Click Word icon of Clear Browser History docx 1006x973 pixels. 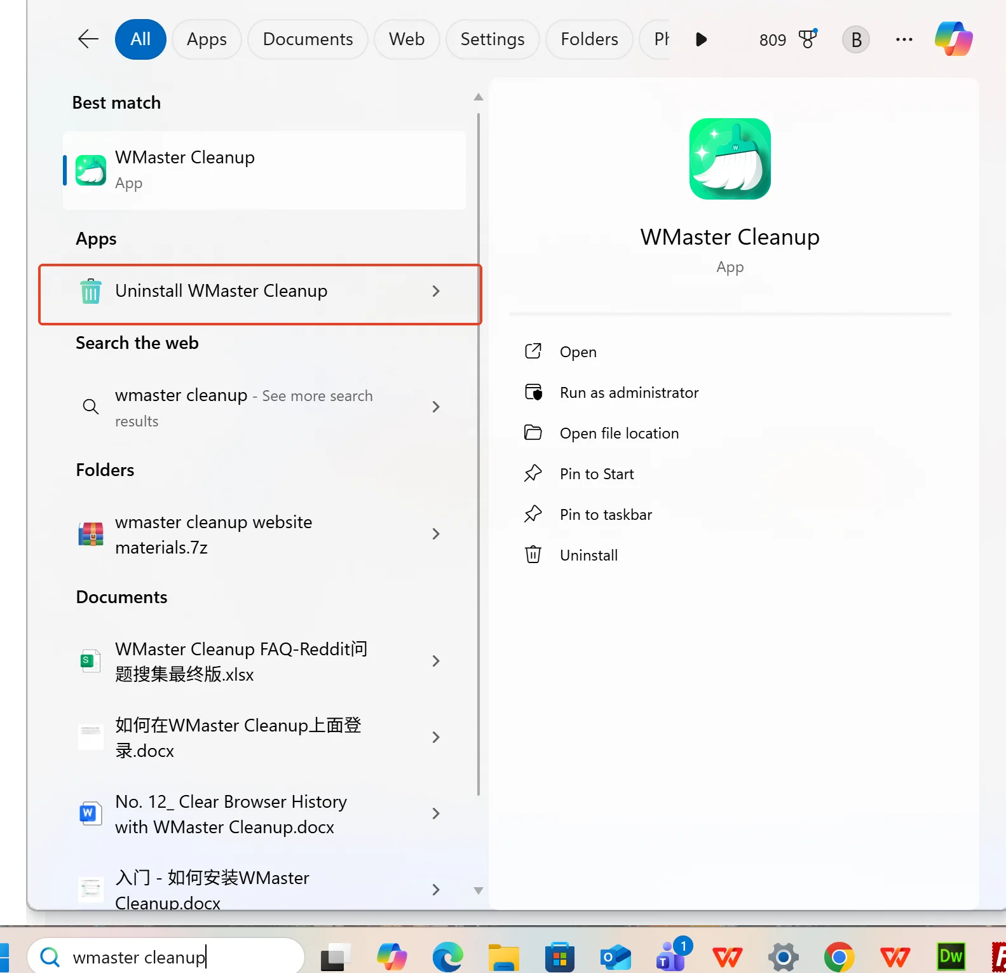point(90,813)
